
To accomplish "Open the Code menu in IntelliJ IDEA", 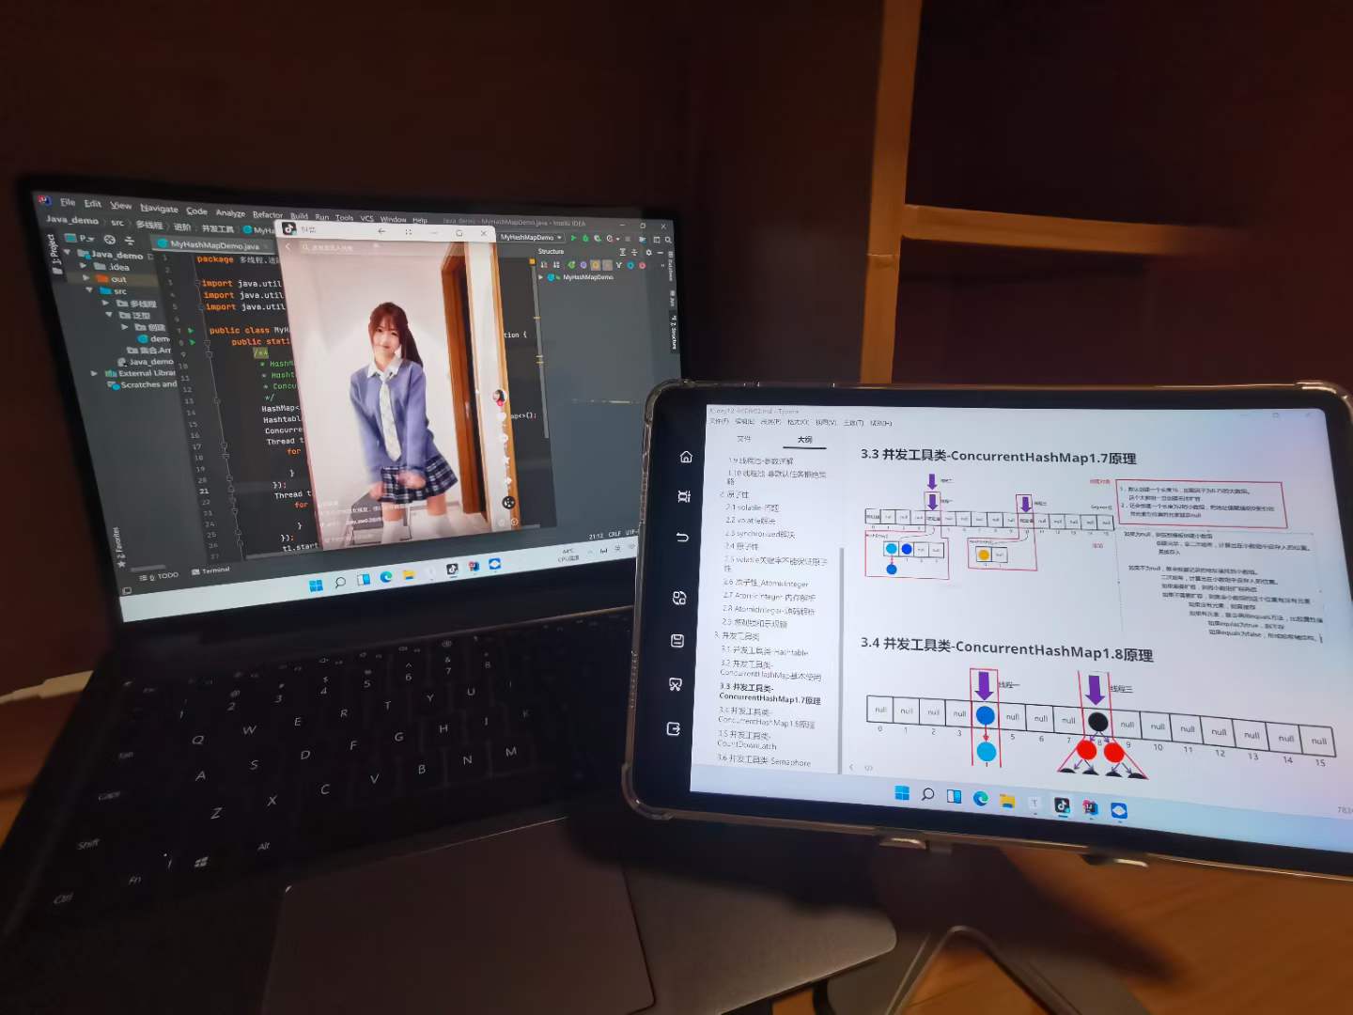I will pyautogui.click(x=196, y=211).
